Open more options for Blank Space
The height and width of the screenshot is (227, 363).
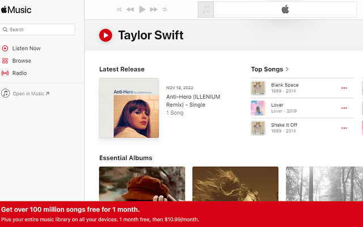pyautogui.click(x=344, y=88)
